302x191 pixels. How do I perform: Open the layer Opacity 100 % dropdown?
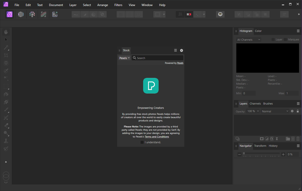(x=253, y=111)
